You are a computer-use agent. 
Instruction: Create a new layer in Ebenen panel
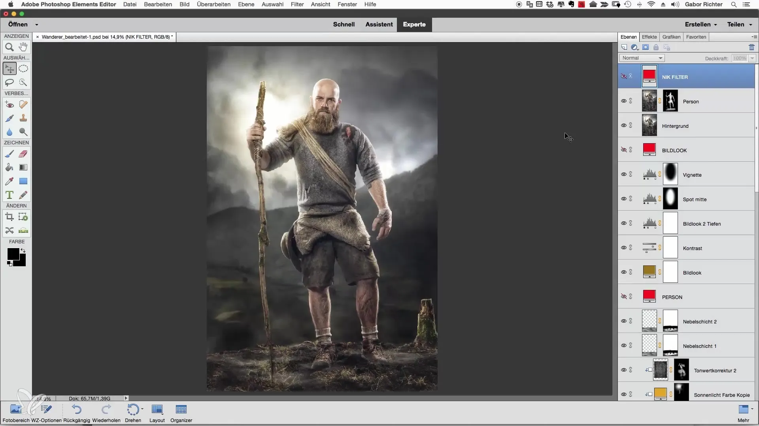tap(624, 47)
